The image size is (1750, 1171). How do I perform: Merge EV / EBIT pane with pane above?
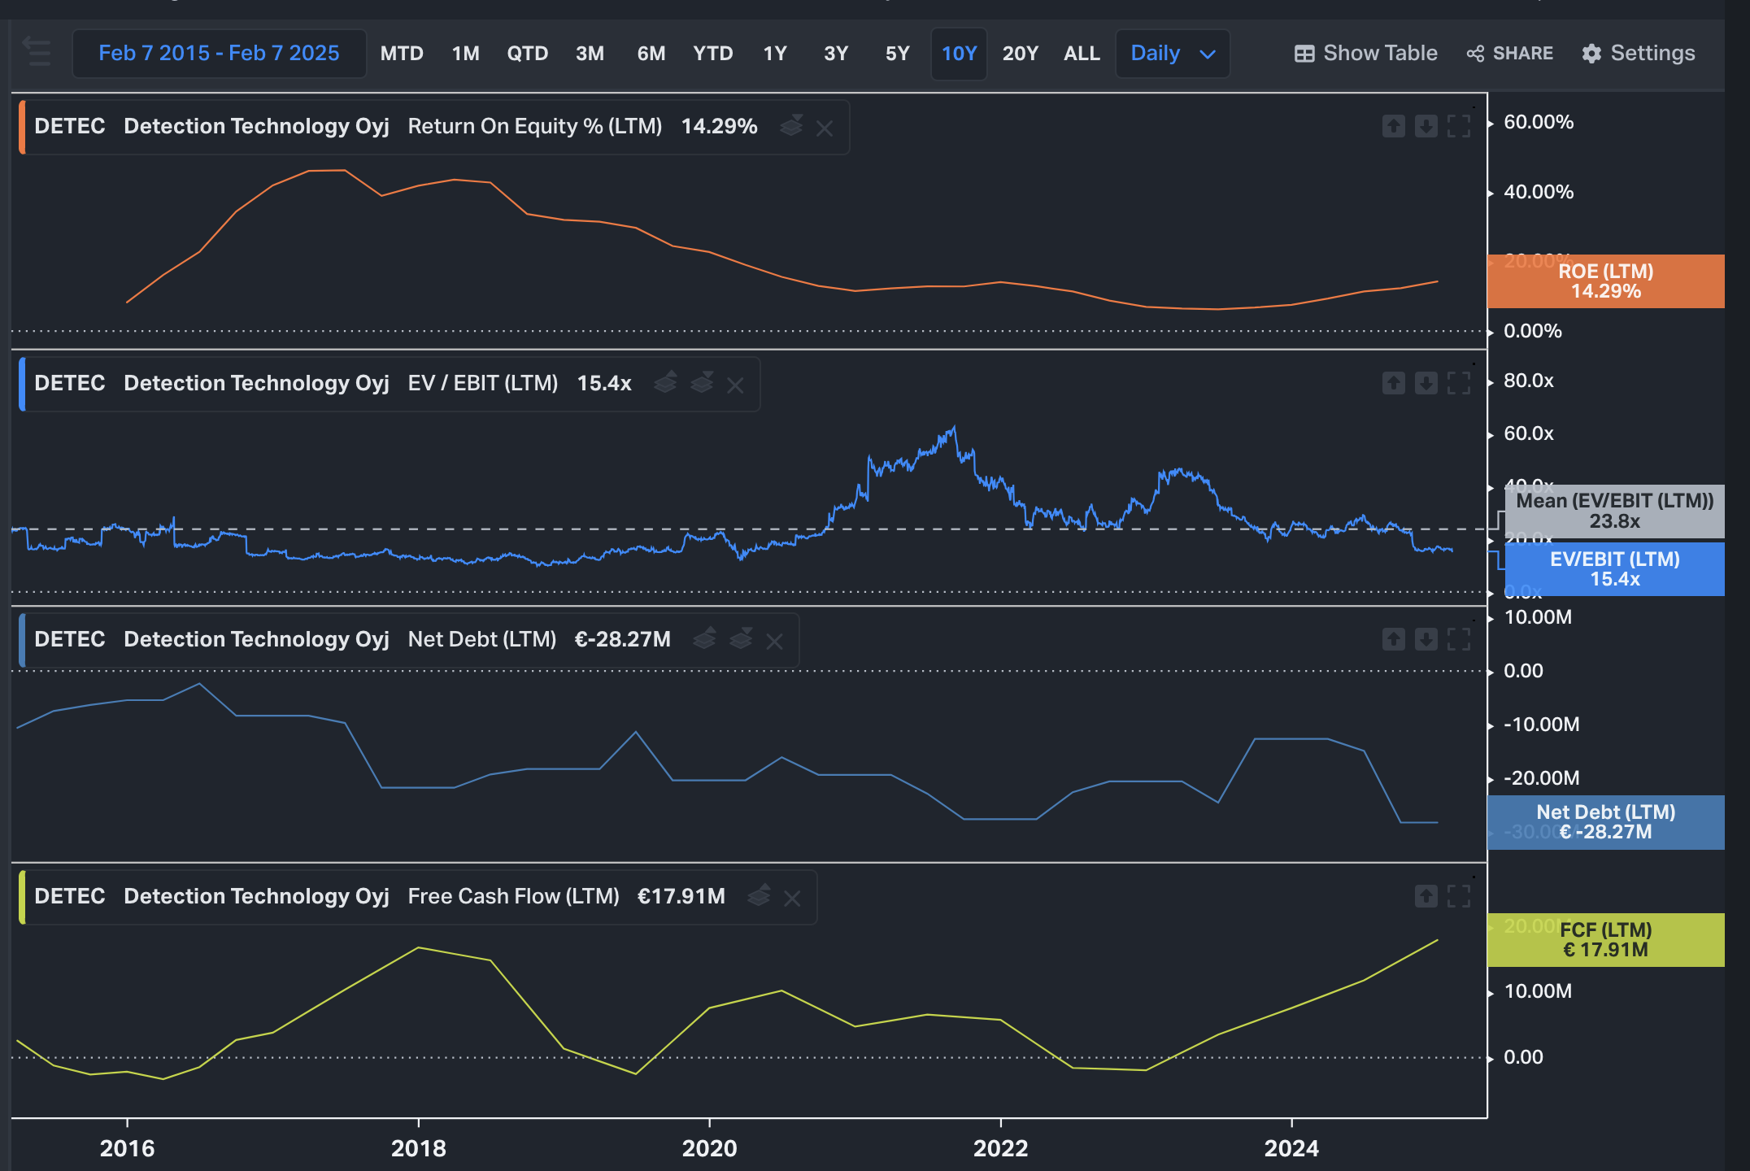(x=666, y=382)
